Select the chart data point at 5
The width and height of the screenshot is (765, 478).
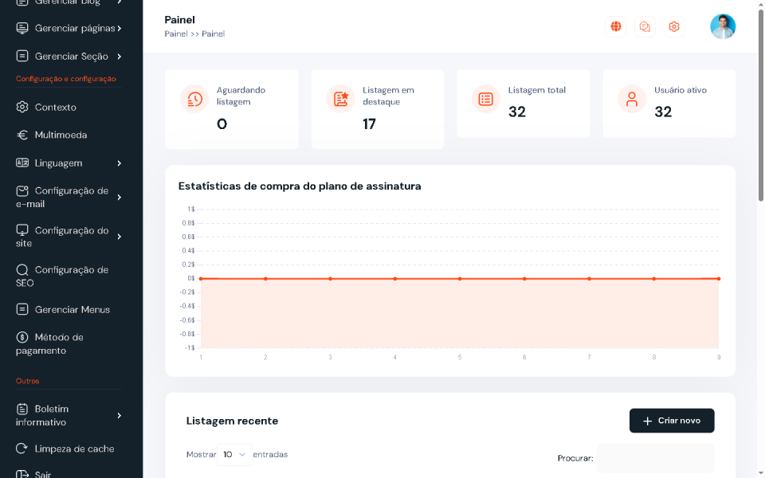click(460, 279)
